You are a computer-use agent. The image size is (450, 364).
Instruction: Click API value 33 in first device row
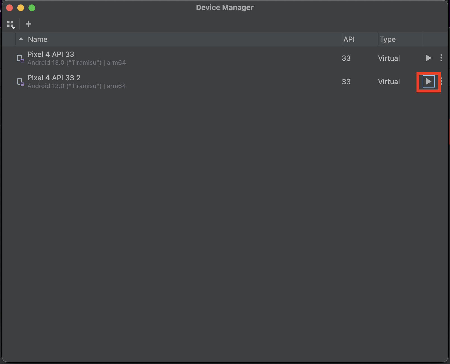[346, 58]
